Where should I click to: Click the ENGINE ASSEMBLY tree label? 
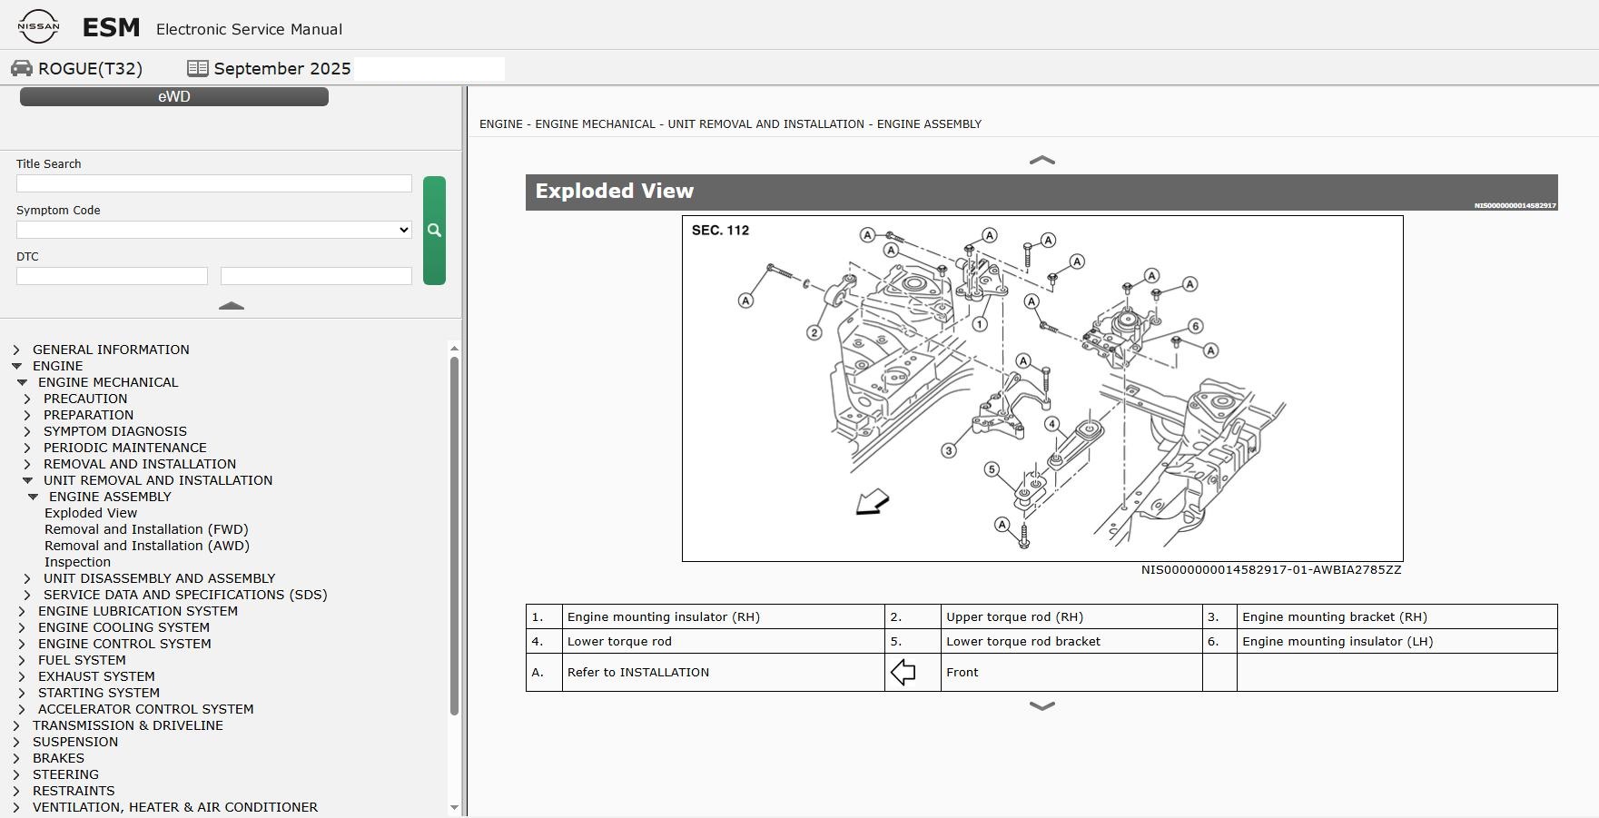(110, 497)
